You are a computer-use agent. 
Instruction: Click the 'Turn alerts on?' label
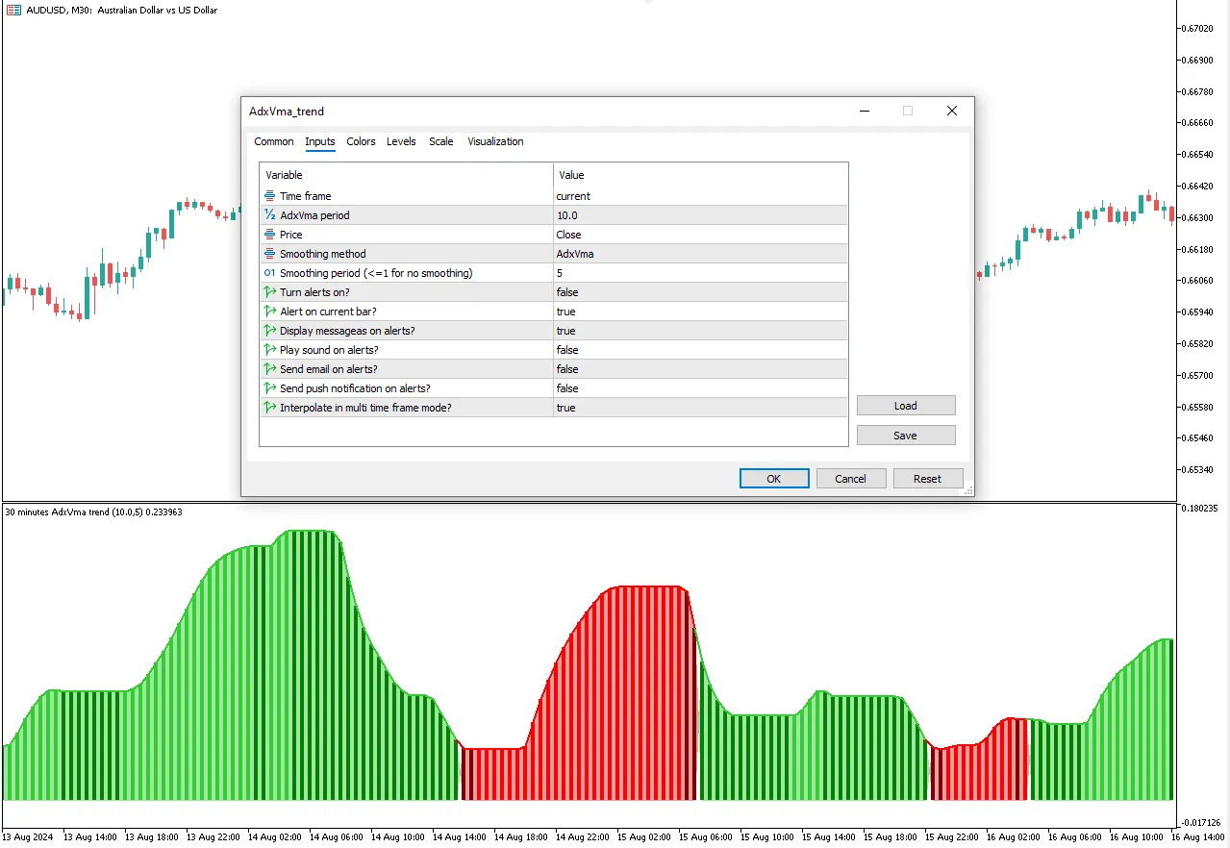[x=315, y=292]
